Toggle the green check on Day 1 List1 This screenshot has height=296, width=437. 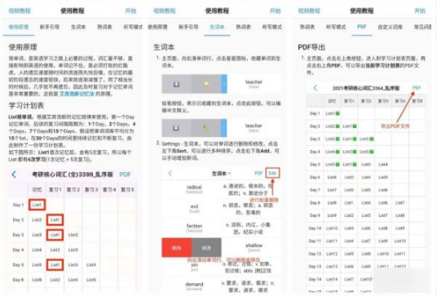338,113
